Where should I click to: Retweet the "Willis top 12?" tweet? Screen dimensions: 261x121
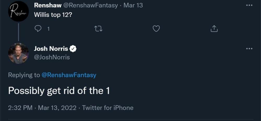[x=98, y=29]
